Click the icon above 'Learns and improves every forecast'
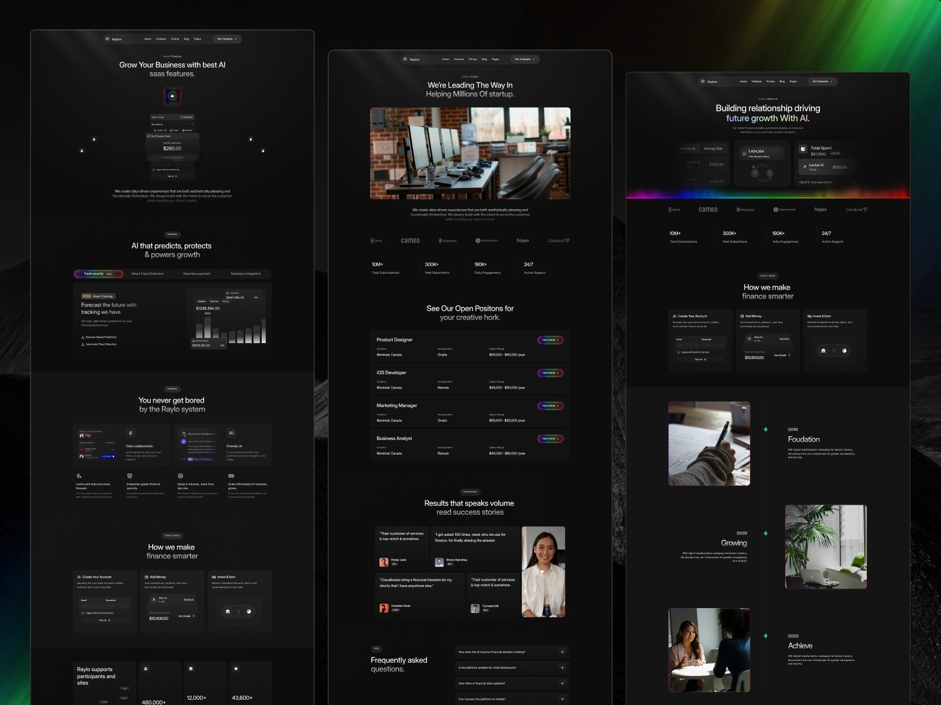 click(79, 476)
